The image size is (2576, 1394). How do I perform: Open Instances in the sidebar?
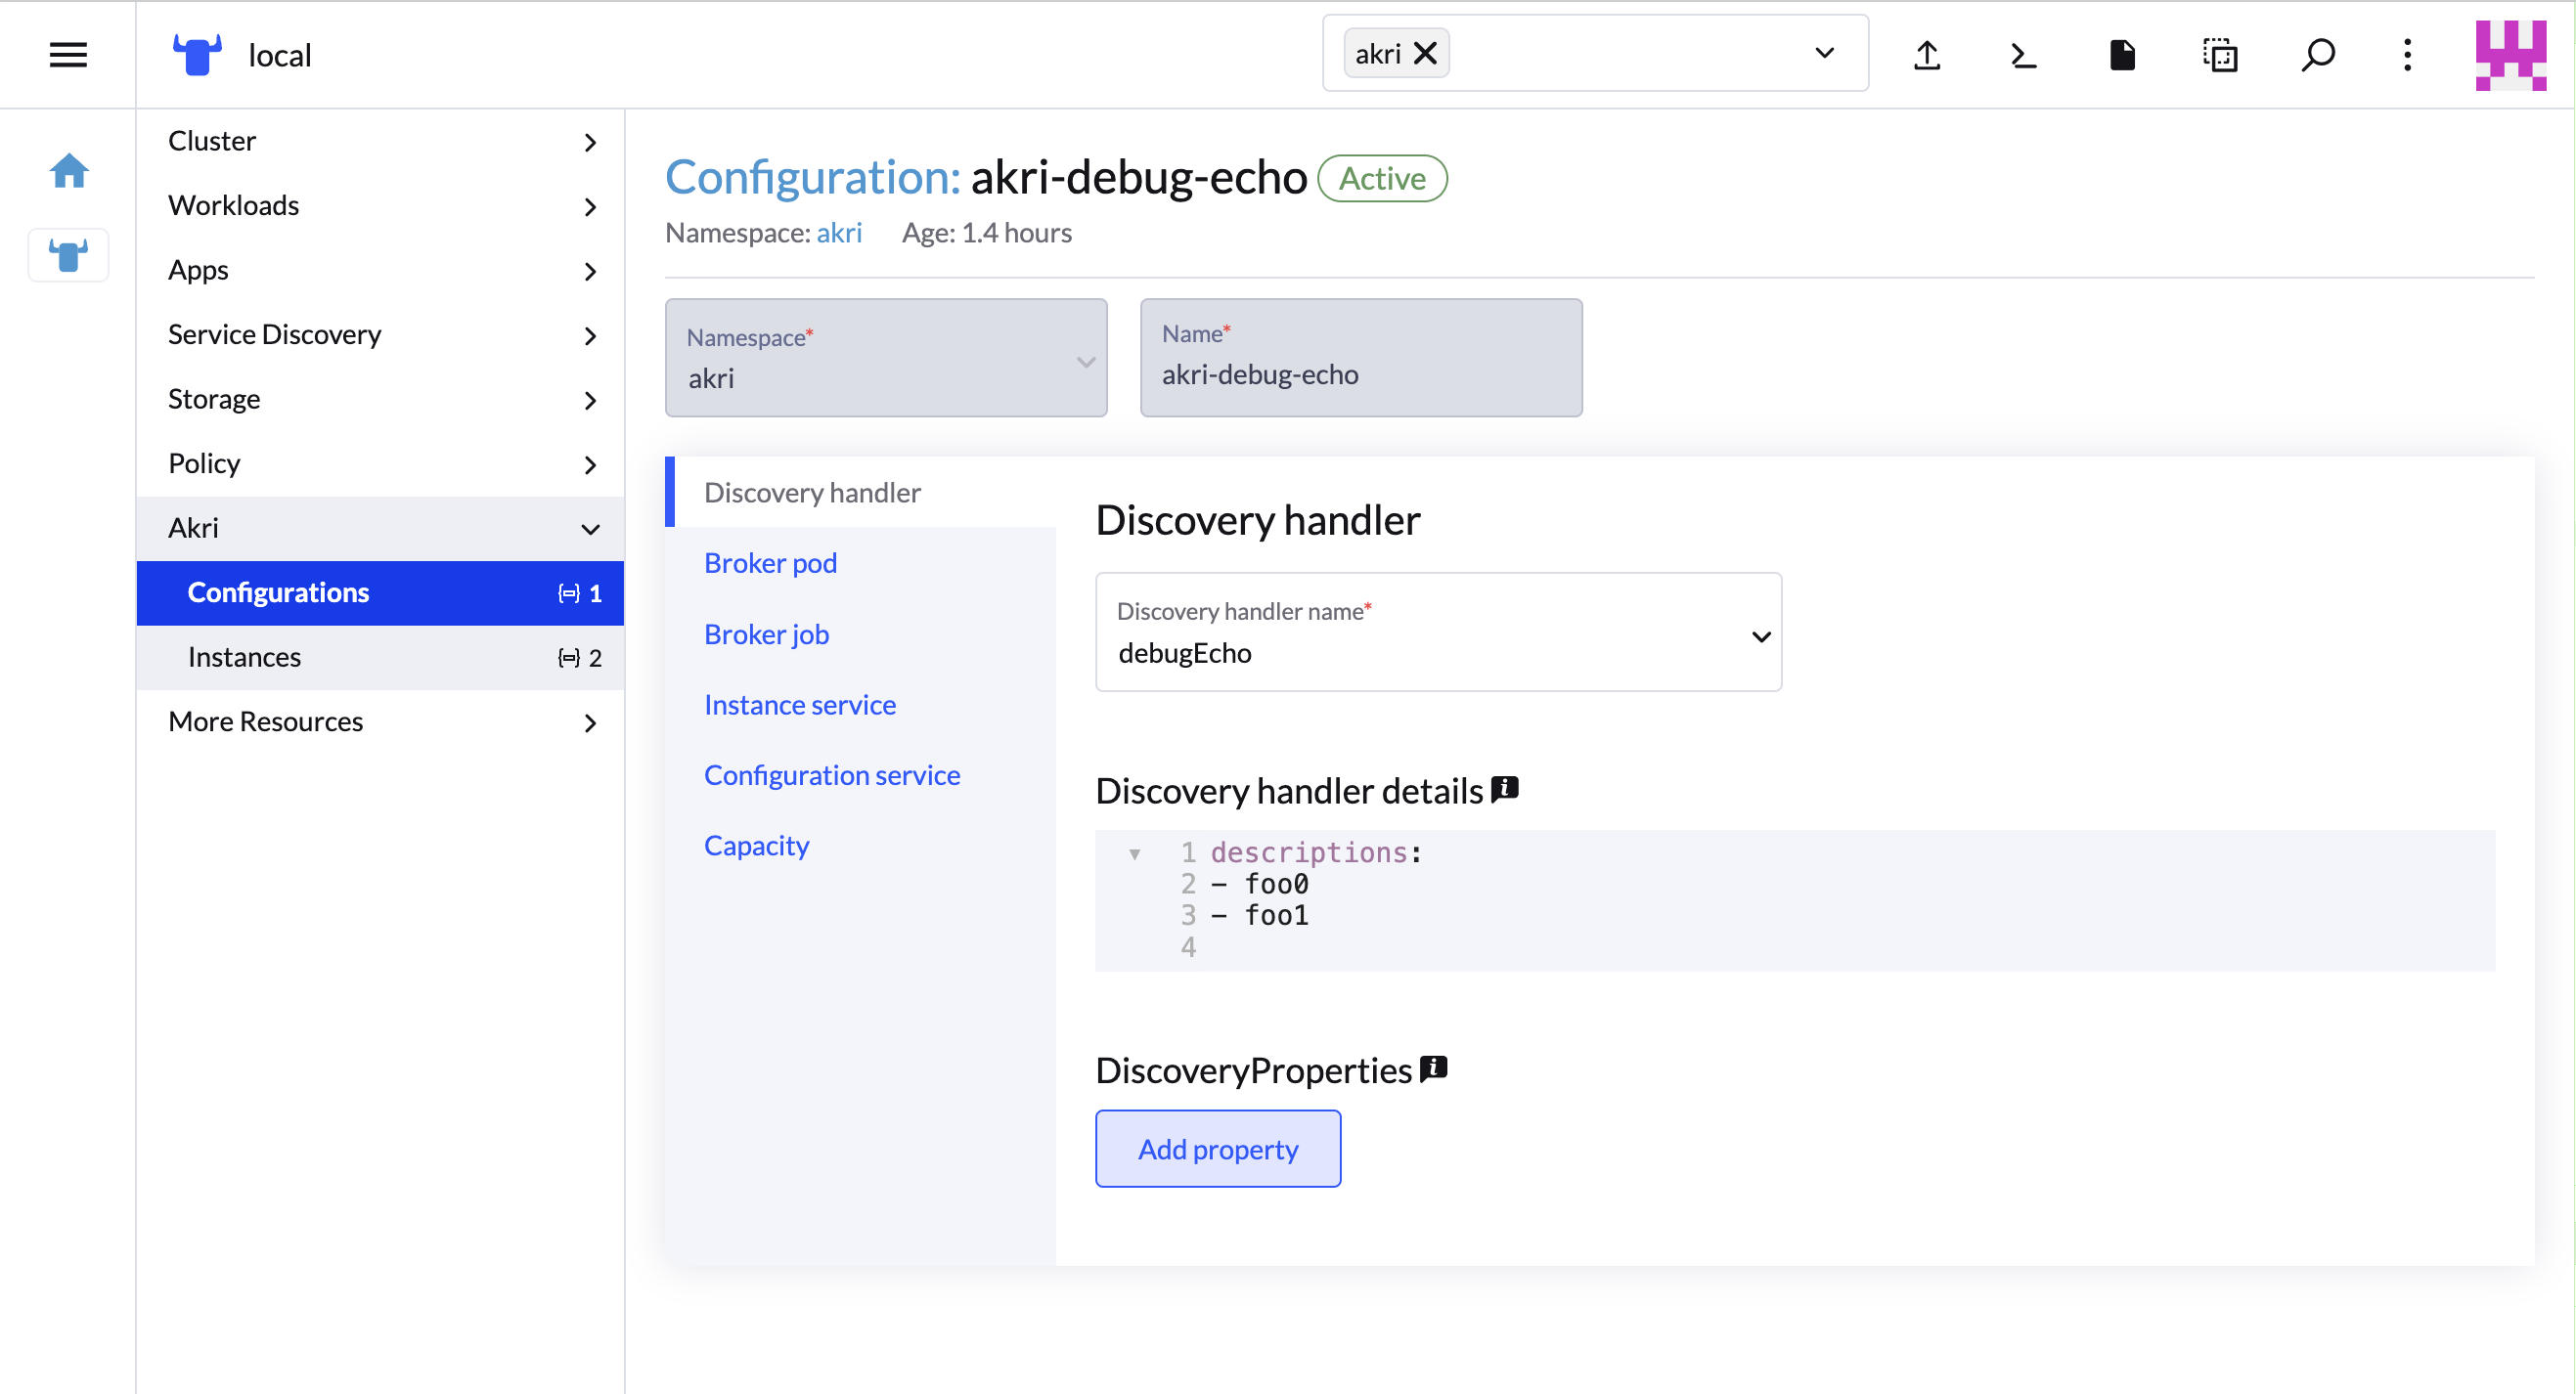[x=244, y=657]
